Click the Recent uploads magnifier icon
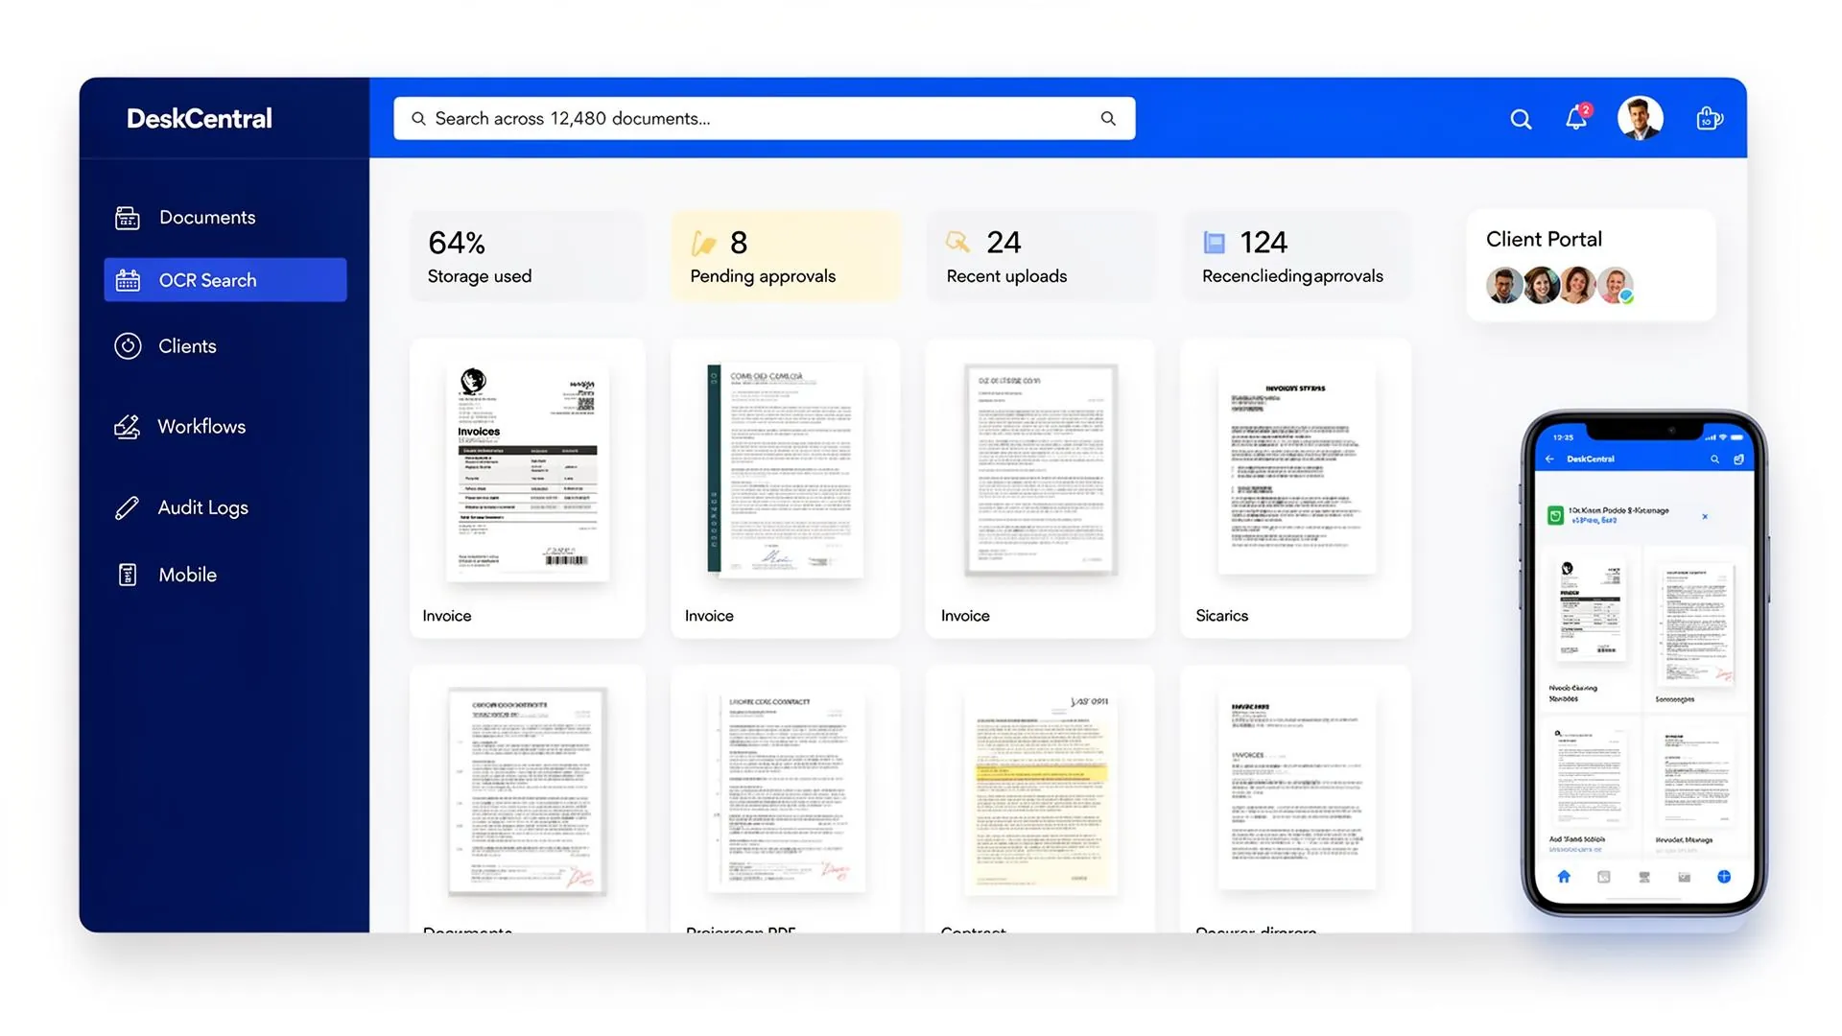 pyautogui.click(x=957, y=242)
